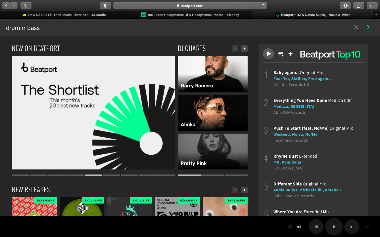Add Top 10 to playlist with plus

pyautogui.click(x=290, y=54)
